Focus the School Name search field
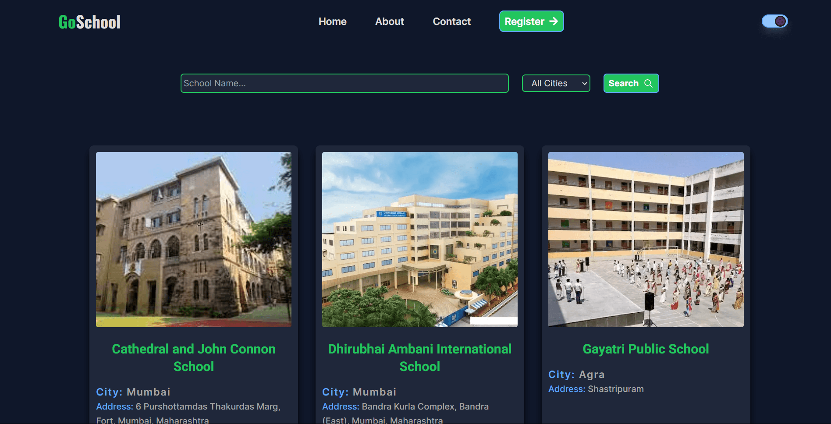The image size is (831, 424). (344, 83)
